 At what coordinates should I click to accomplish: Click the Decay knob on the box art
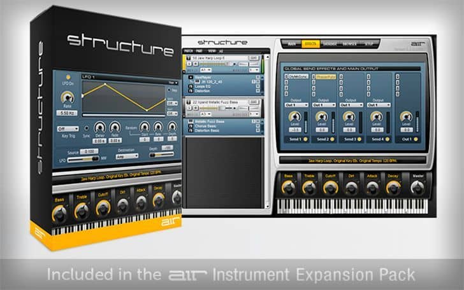[159, 200]
